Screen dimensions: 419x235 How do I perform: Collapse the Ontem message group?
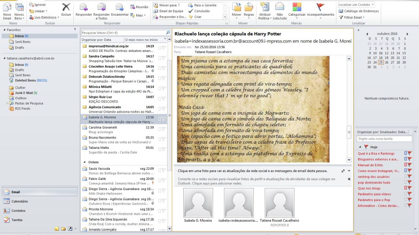click(x=84, y=162)
